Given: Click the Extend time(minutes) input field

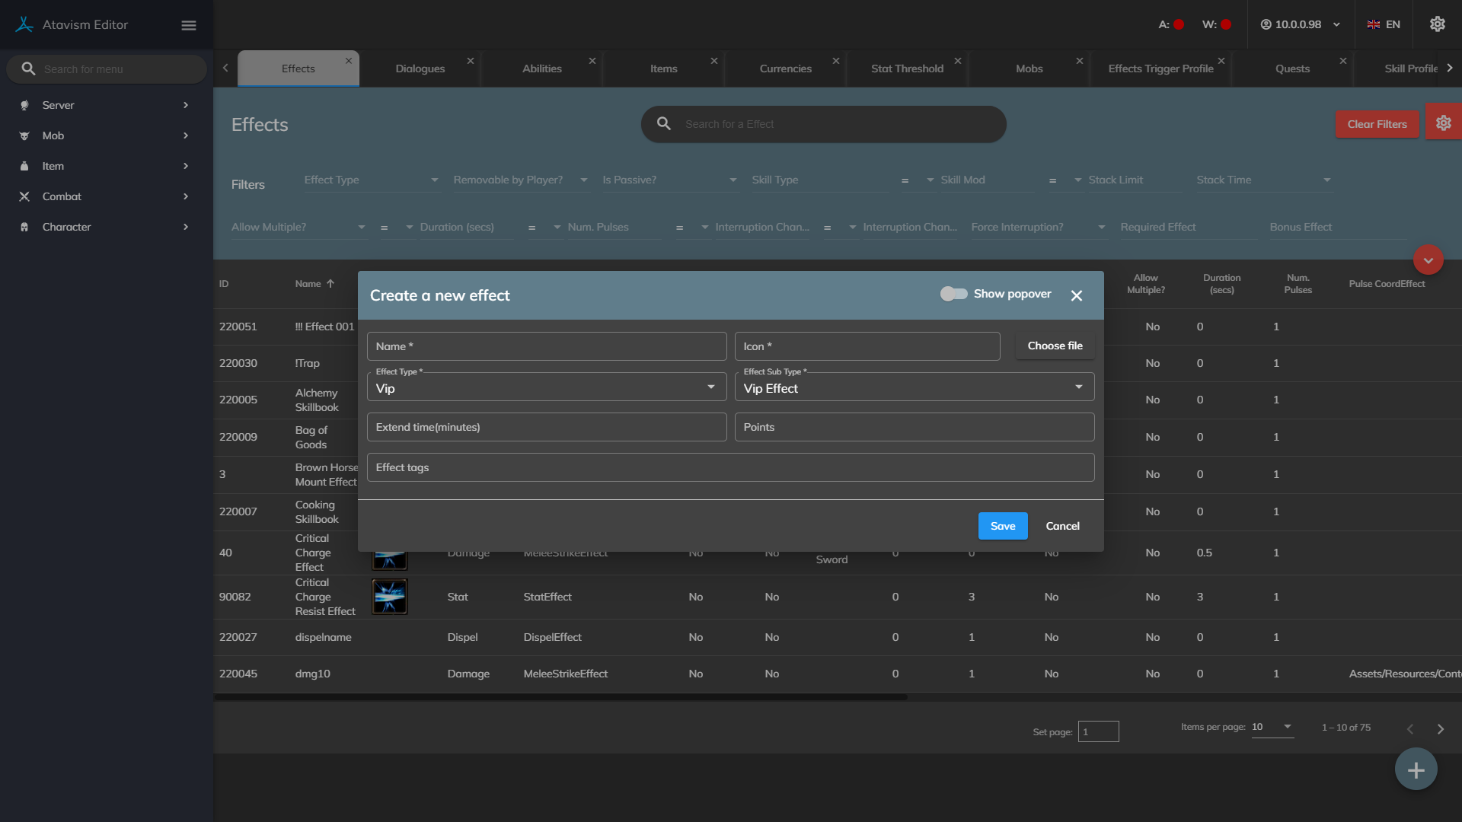Looking at the screenshot, I should 546,427.
